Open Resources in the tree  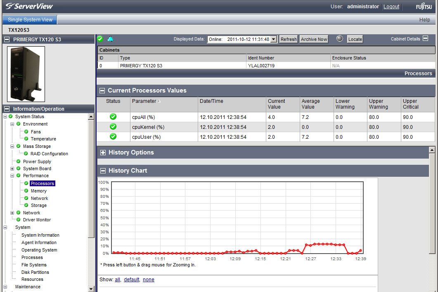tap(32, 279)
